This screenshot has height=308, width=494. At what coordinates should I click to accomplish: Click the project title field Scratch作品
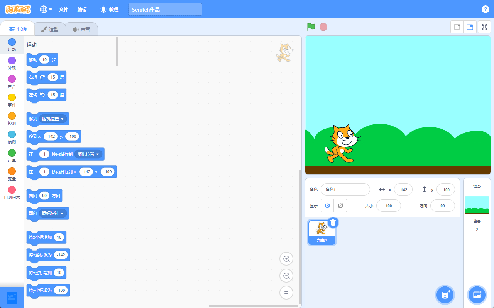165,10
